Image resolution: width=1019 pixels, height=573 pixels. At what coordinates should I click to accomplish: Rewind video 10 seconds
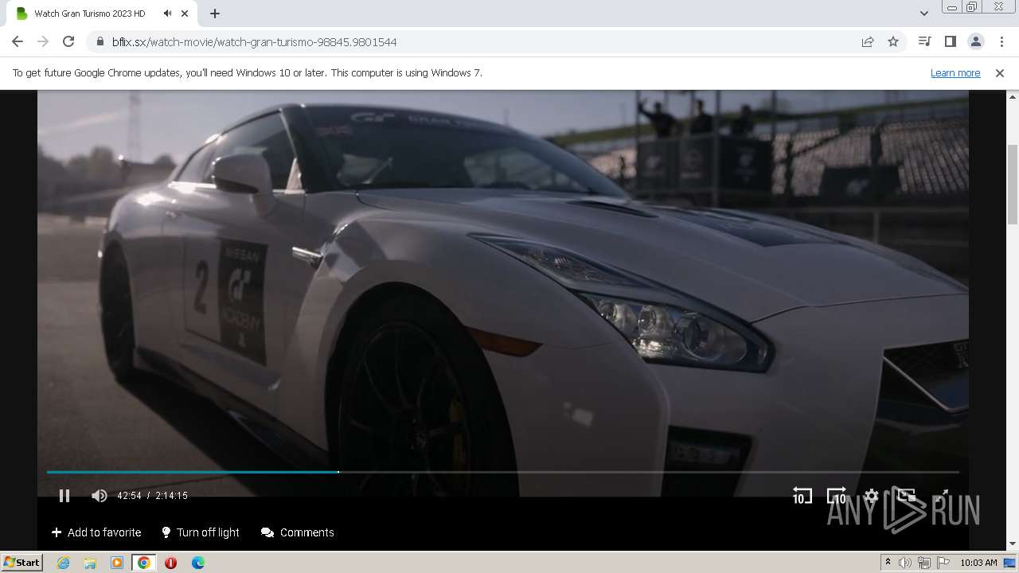(802, 496)
